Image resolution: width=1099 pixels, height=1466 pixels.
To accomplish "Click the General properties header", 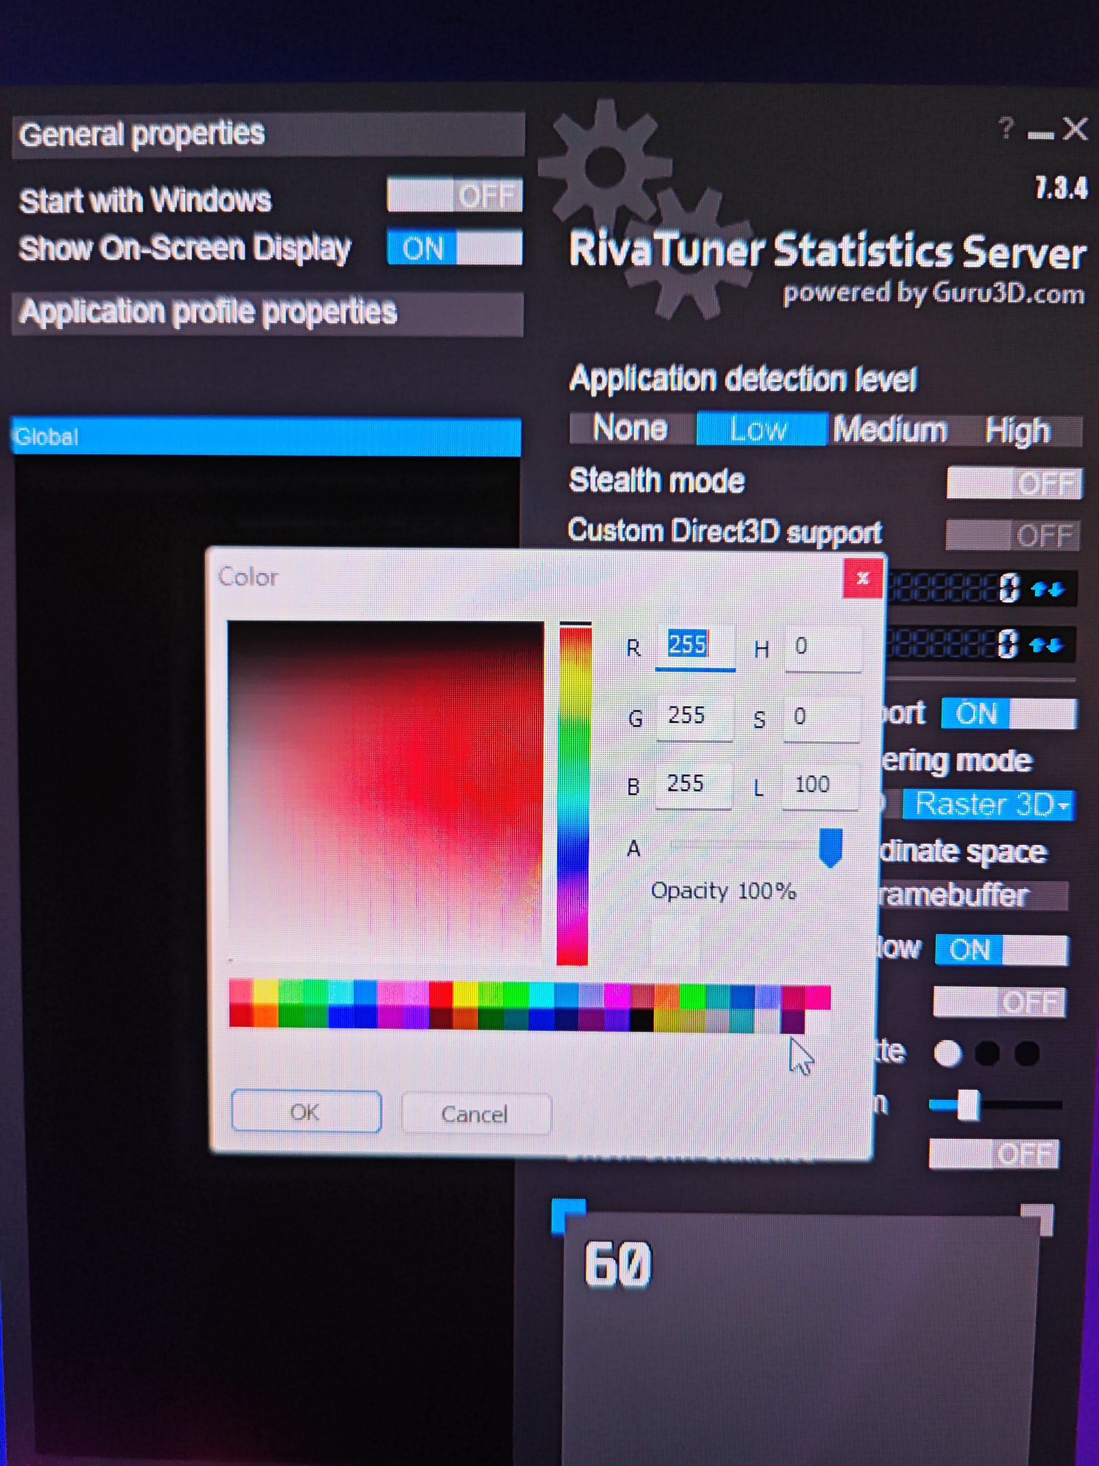I will (268, 135).
